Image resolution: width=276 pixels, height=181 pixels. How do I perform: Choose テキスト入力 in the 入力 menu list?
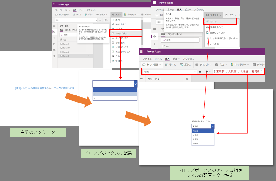point(119,24)
